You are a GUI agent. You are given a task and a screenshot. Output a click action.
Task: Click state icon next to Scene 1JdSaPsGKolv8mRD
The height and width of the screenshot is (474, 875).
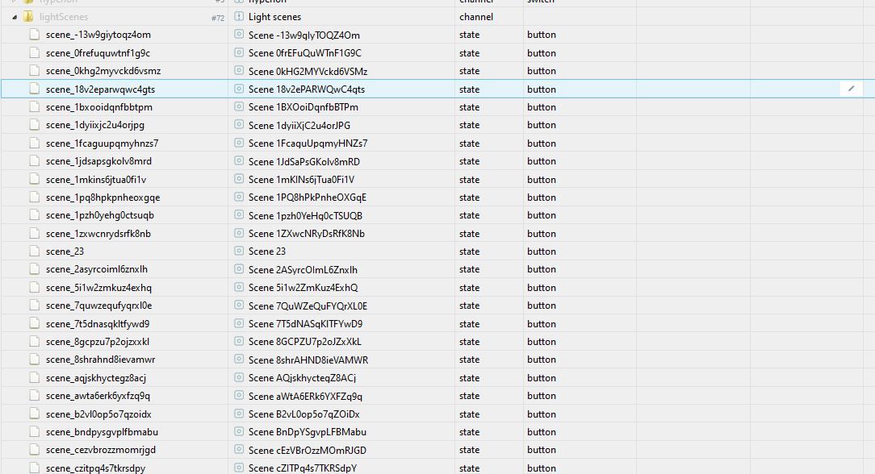239,161
